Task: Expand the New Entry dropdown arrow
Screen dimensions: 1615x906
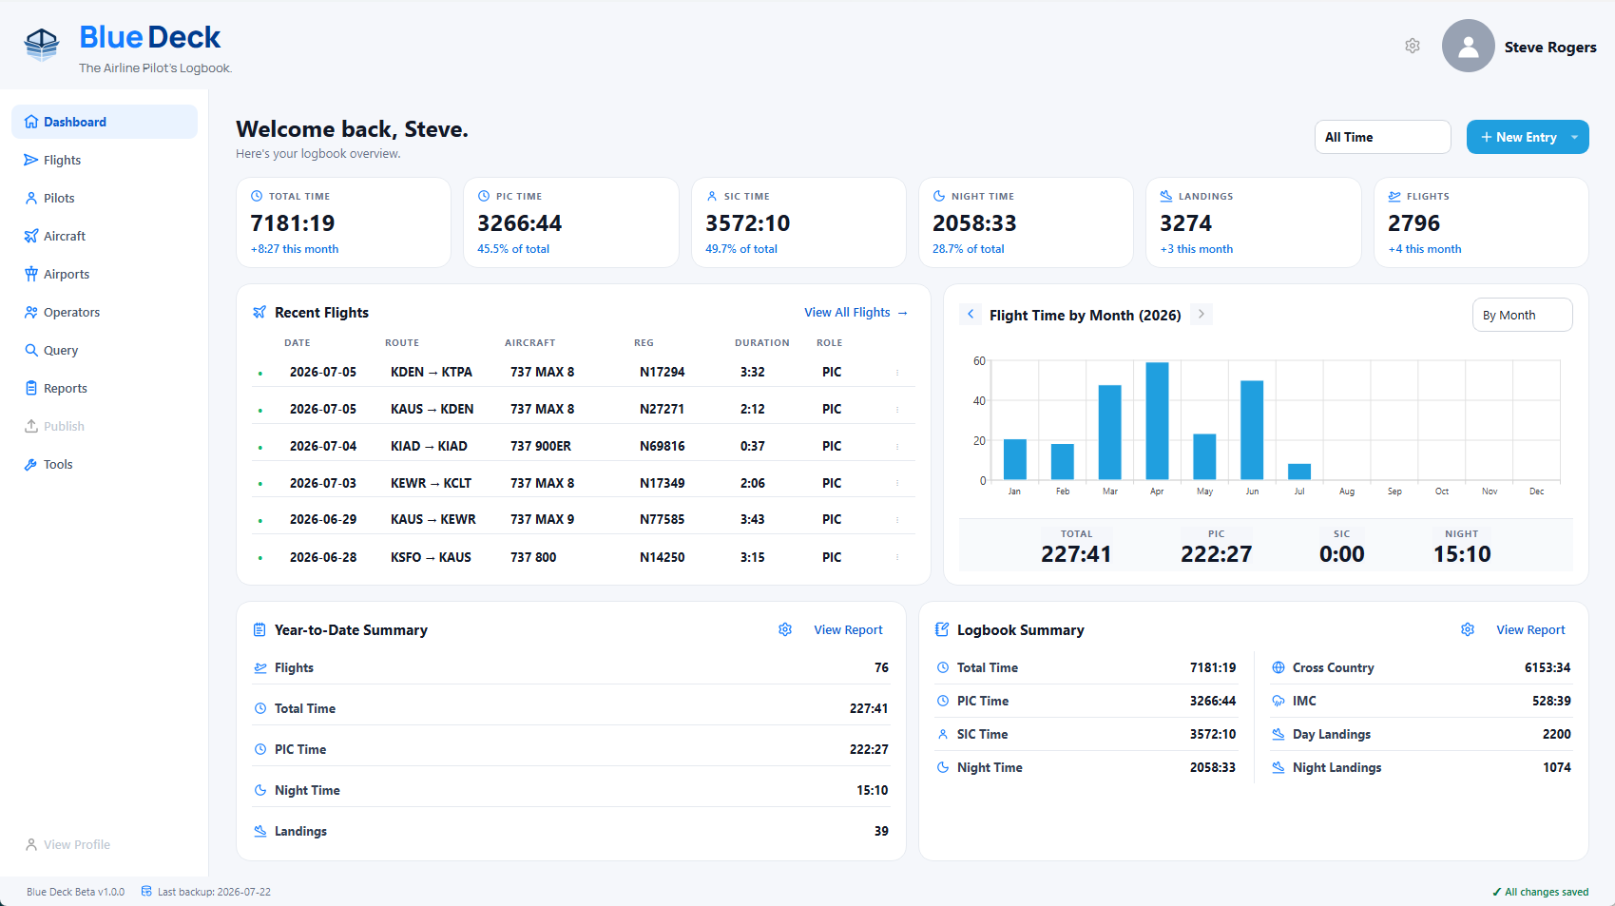Action: 1575,137
